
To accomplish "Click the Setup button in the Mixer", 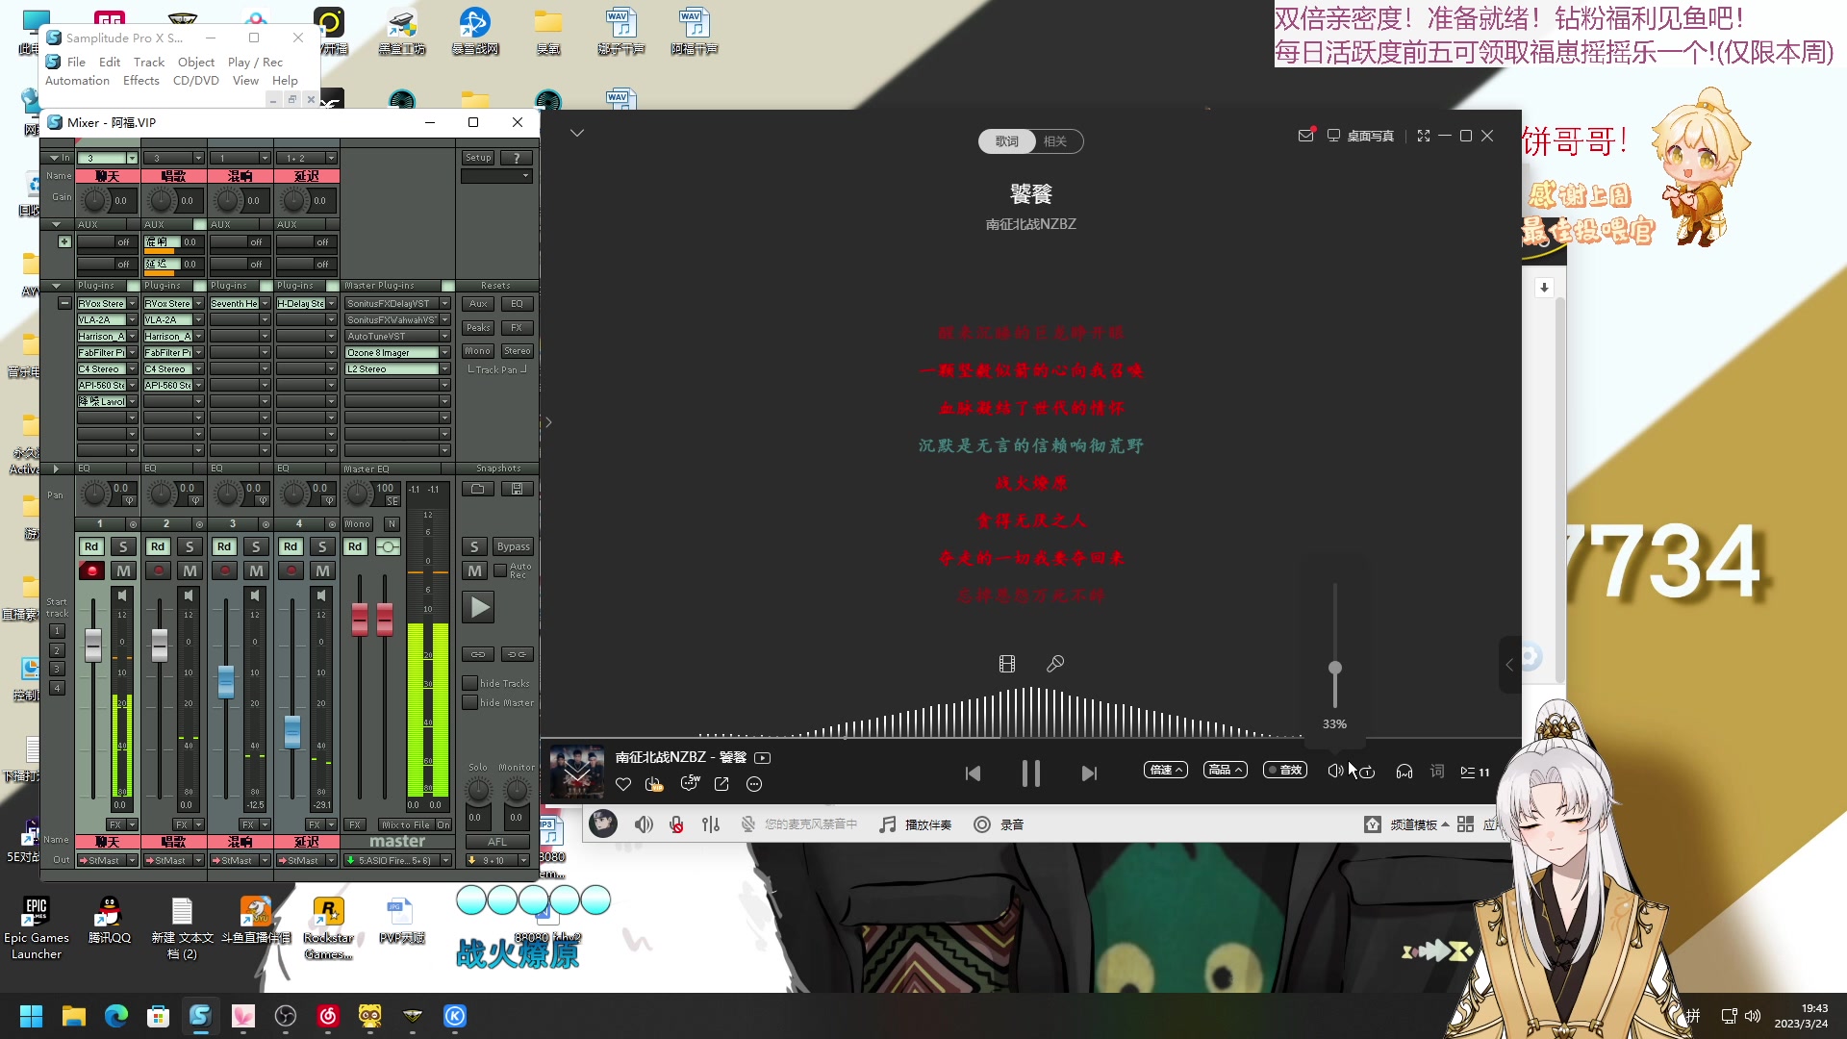I will (x=478, y=158).
